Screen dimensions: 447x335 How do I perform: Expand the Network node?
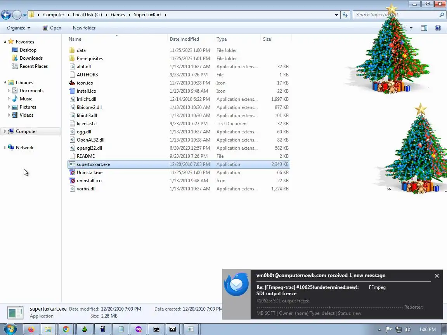5,148
